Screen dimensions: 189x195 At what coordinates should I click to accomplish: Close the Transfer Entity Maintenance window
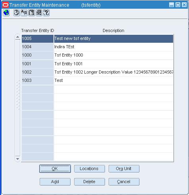pyautogui.click(x=184, y=5)
